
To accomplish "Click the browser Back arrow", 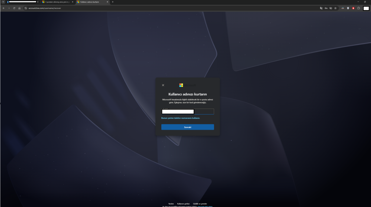I will (x=3, y=8).
